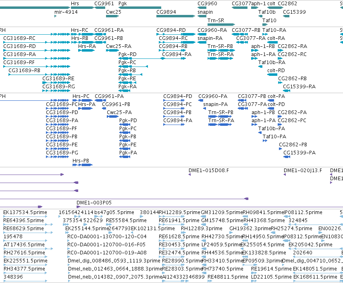The width and height of the screenshot is (343, 283).
Task: Select the CG9960 gene label
Action: [207, 4]
